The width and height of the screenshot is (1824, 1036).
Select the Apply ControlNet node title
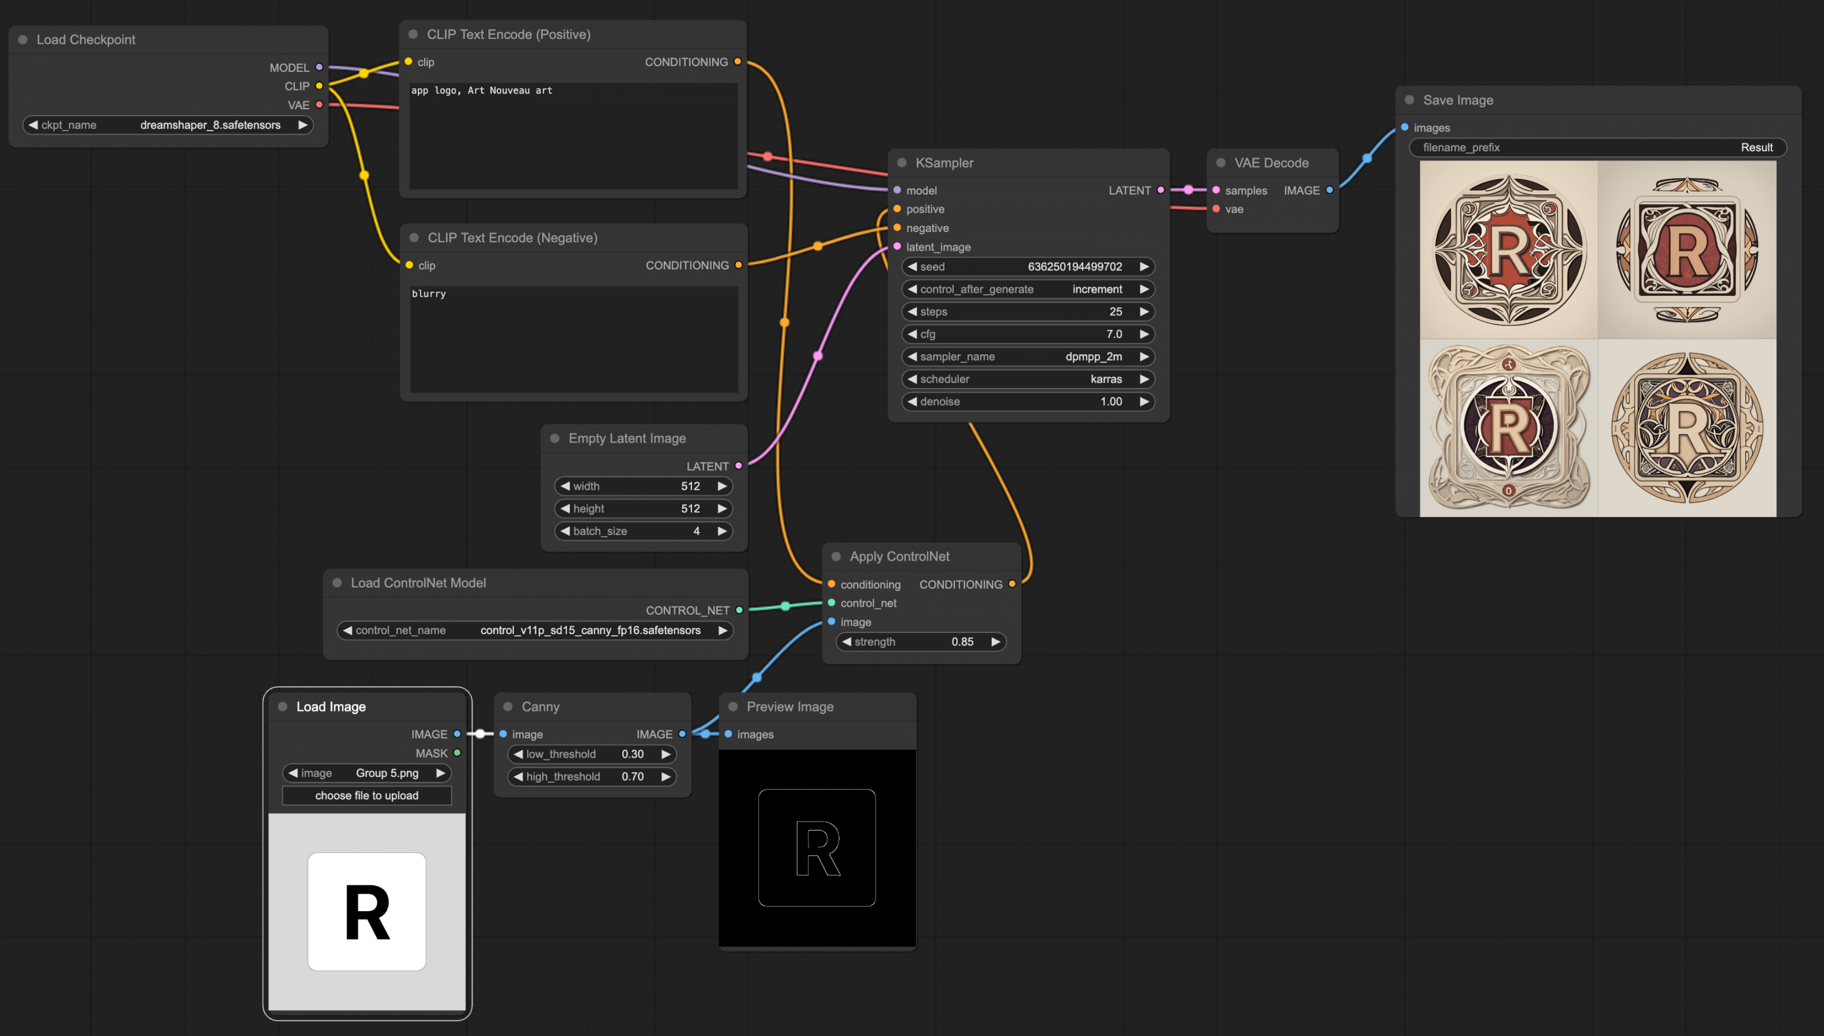coord(900,556)
